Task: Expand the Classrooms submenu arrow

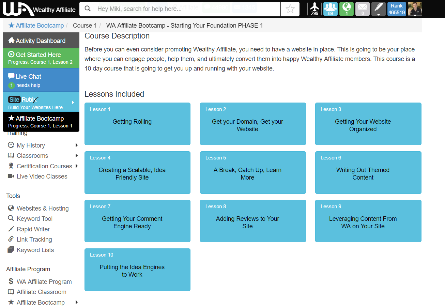Action: coord(77,156)
